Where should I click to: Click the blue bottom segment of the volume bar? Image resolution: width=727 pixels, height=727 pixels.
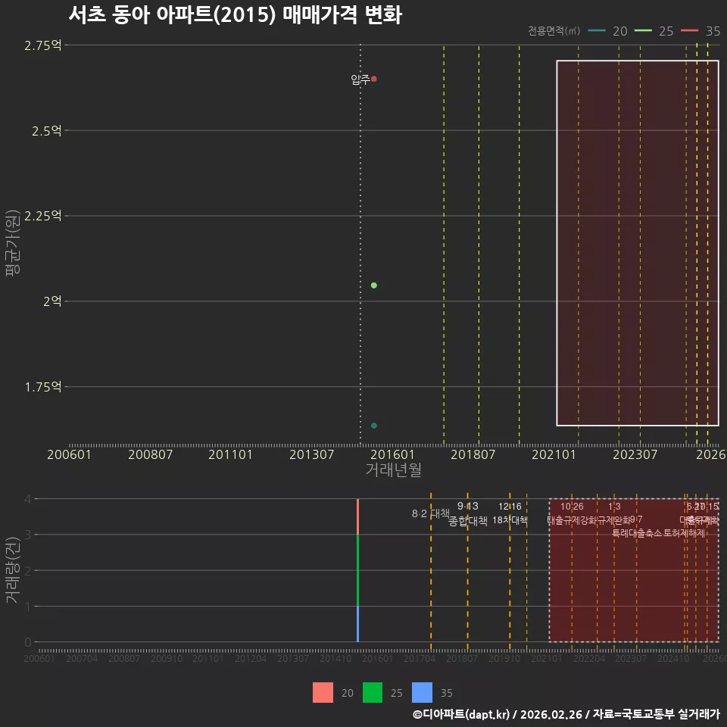[357, 624]
